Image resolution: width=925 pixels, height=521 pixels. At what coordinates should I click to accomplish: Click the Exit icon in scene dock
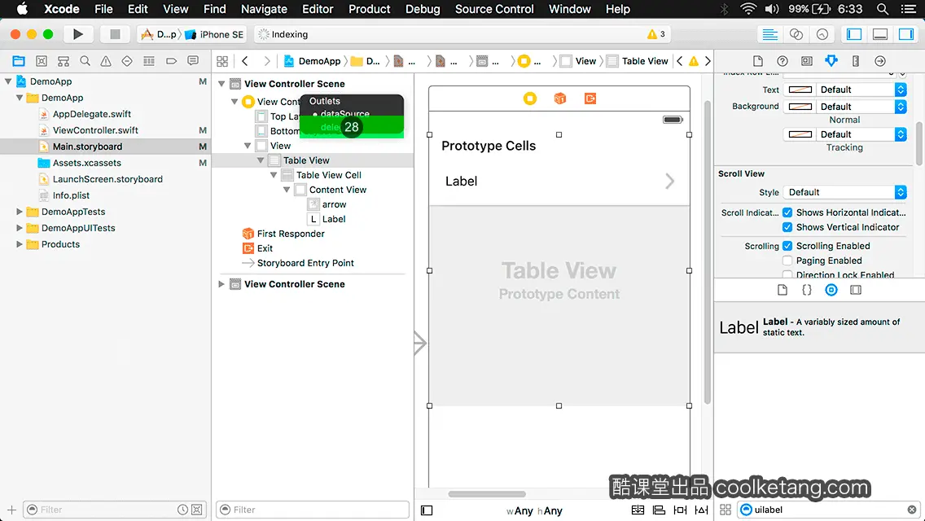click(x=590, y=99)
